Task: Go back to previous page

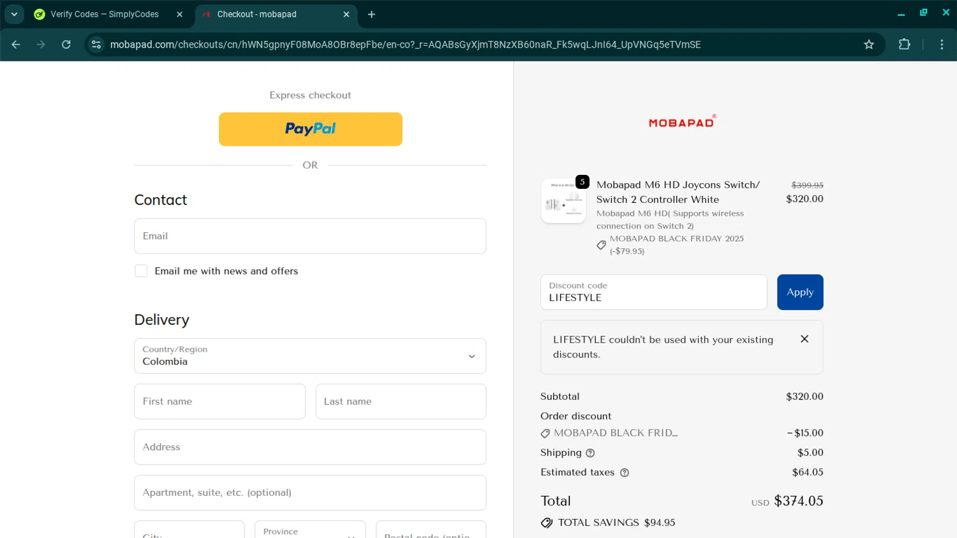Action: click(16, 44)
